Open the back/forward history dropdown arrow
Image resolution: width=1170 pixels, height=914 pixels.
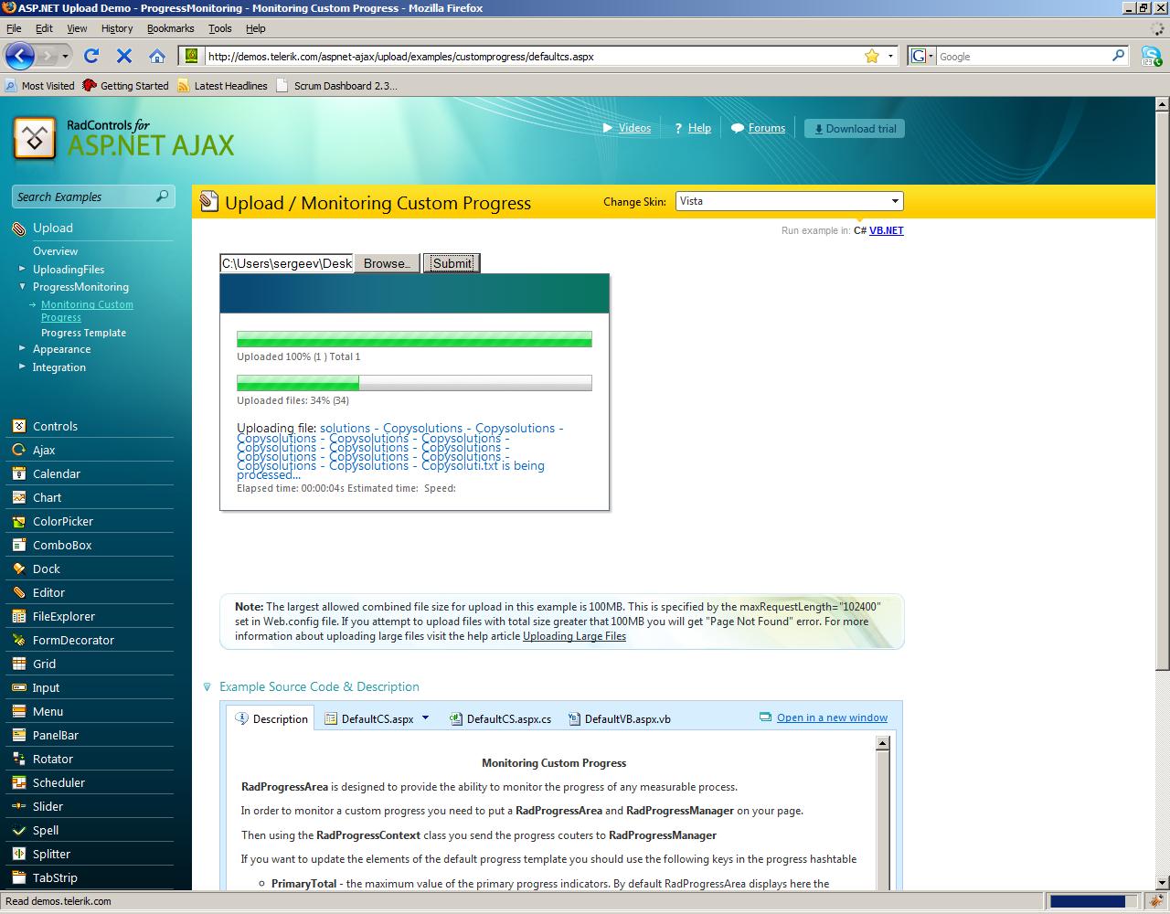(65, 57)
